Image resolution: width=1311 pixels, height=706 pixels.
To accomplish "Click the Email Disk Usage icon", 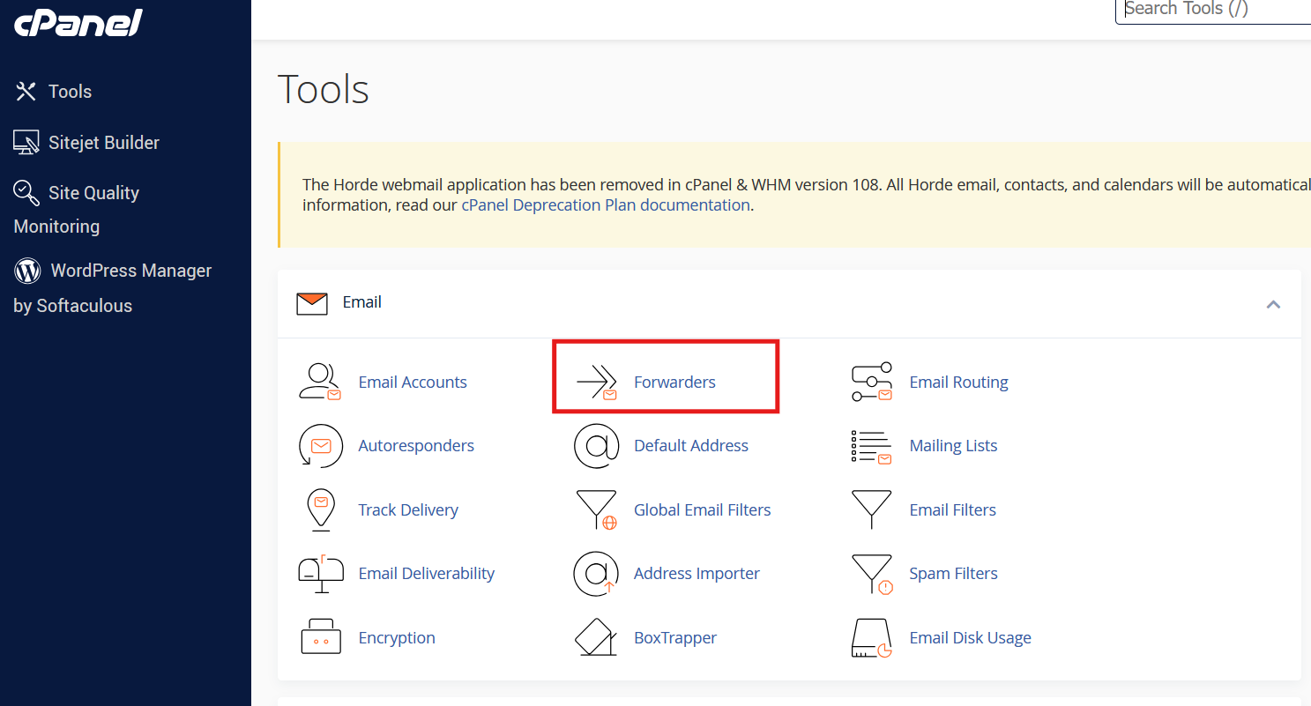I will [x=872, y=638].
